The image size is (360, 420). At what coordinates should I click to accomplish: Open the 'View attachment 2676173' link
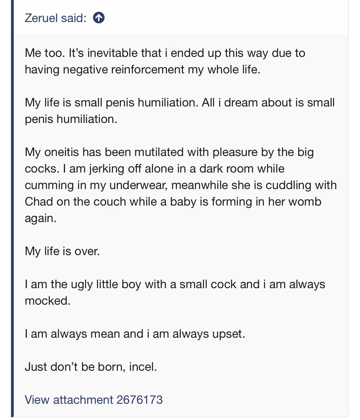coord(93,400)
